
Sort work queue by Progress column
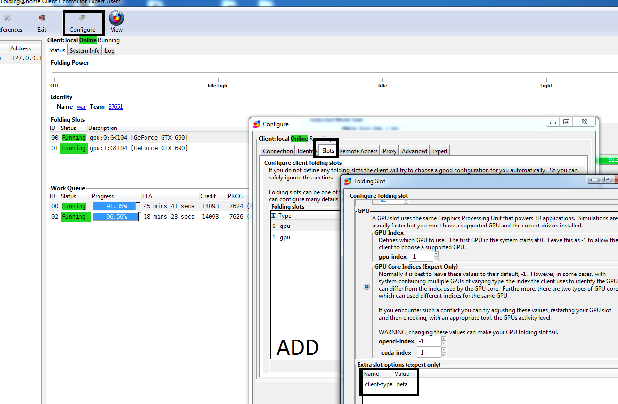tap(102, 196)
